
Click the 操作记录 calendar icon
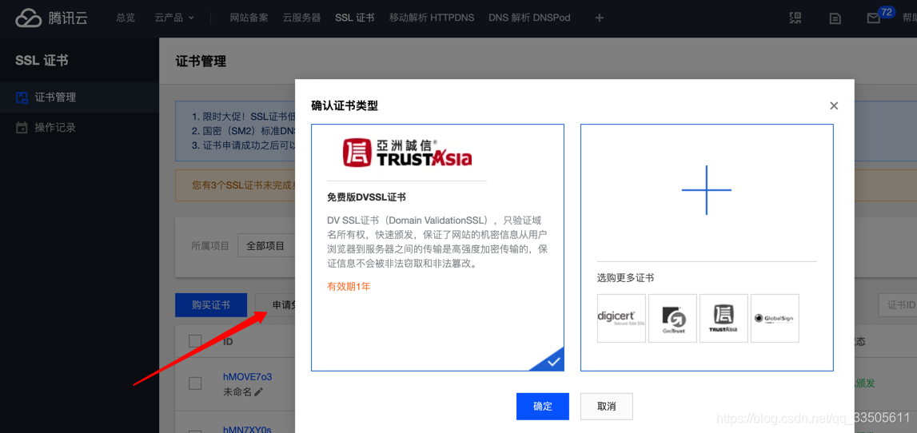coord(22,127)
